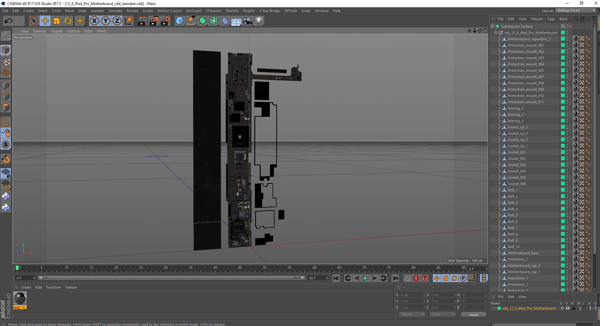Open the deformer Bend icon
Image resolution: width=600 pixels, height=326 pixels.
[x=225, y=21]
